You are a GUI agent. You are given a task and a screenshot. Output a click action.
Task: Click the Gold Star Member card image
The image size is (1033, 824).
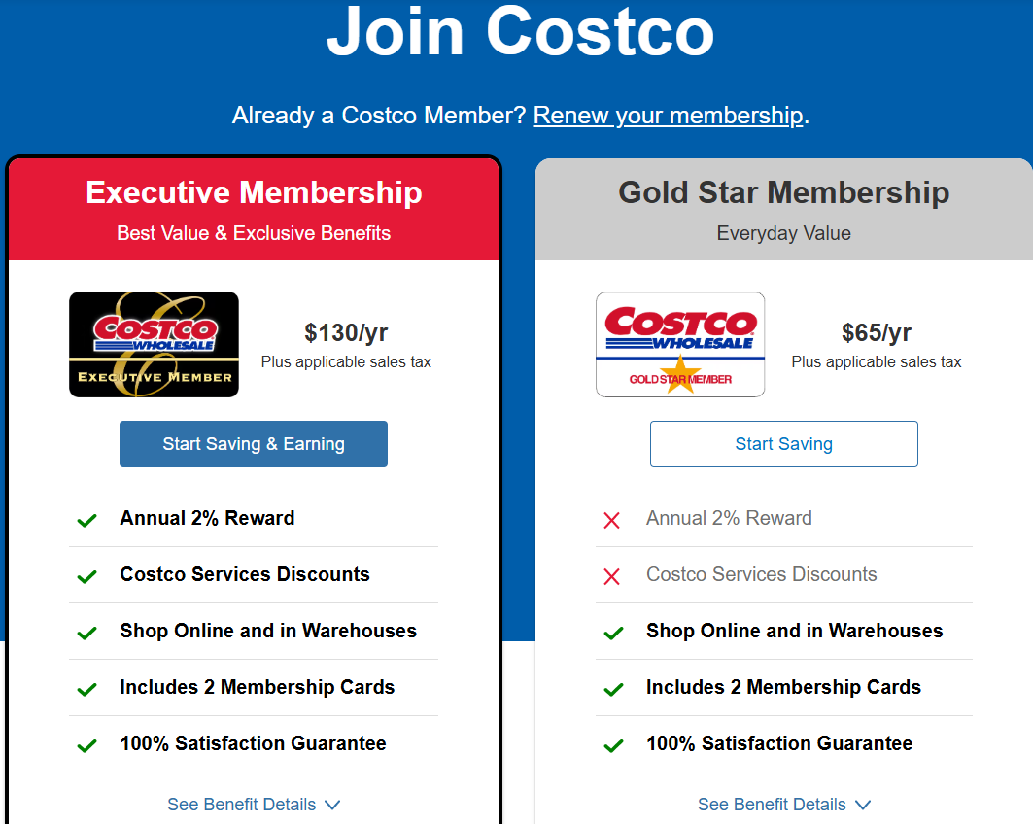coord(680,344)
